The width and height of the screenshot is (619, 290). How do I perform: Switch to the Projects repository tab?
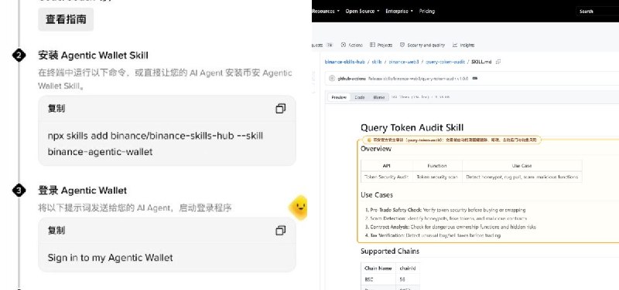[x=381, y=45]
